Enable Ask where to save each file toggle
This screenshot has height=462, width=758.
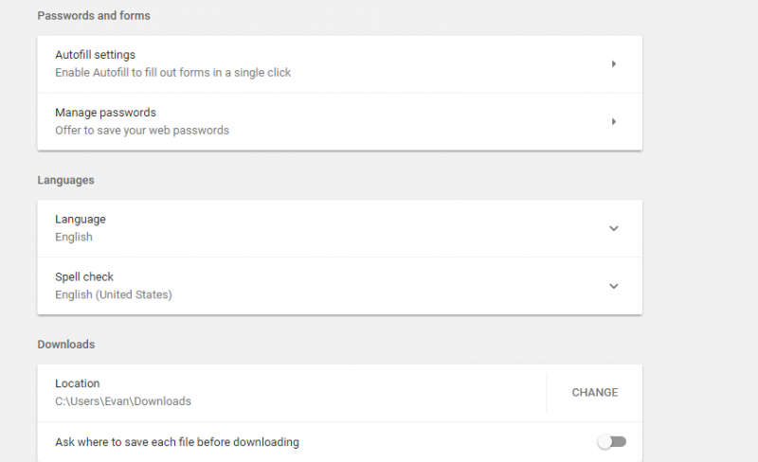612,442
